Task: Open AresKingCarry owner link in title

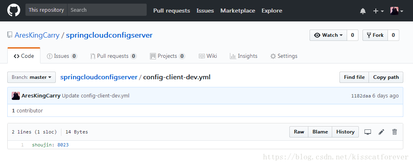Action: tap(37, 35)
